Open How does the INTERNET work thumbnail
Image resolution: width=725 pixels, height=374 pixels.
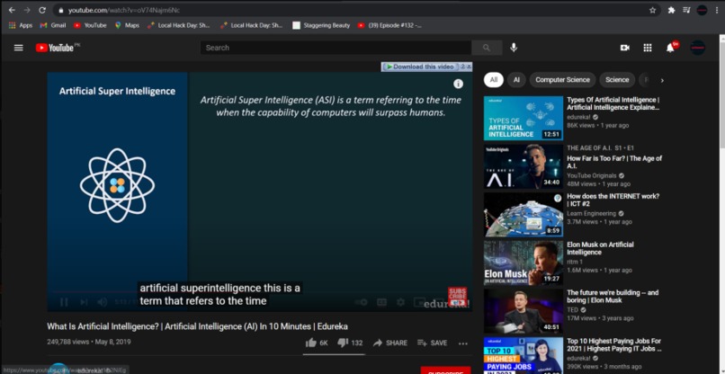click(x=524, y=215)
